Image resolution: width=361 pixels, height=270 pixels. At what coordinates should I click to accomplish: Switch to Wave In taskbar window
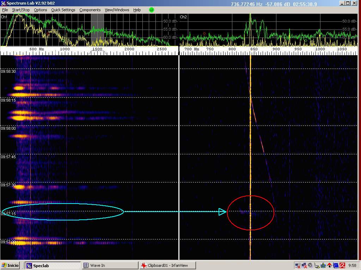[x=110, y=265]
